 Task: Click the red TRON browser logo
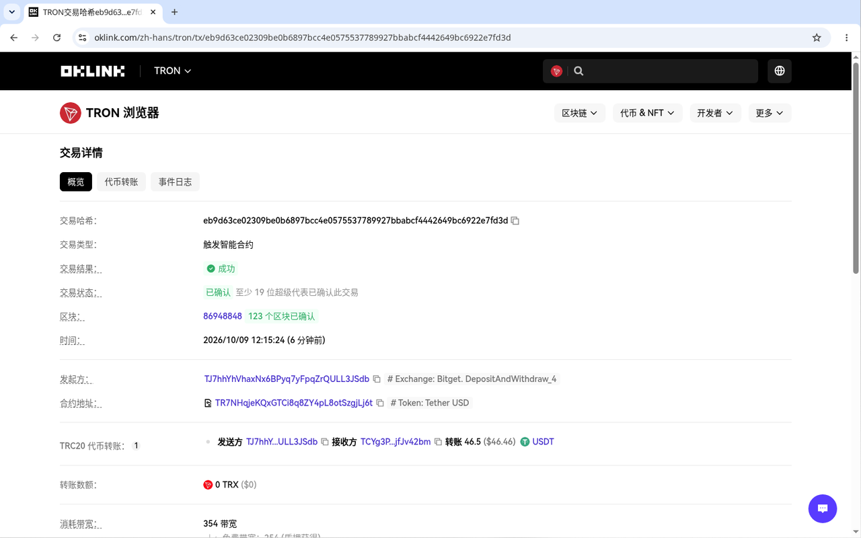(70, 113)
